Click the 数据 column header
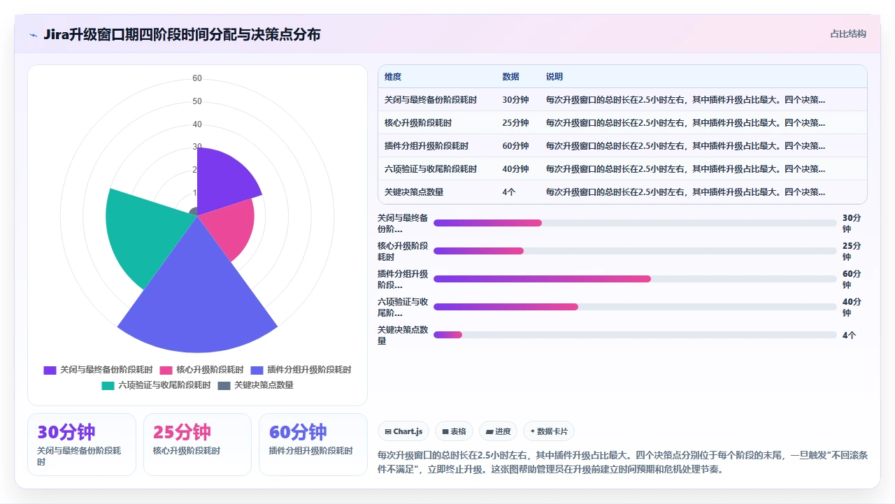The width and height of the screenshot is (895, 504). click(510, 77)
